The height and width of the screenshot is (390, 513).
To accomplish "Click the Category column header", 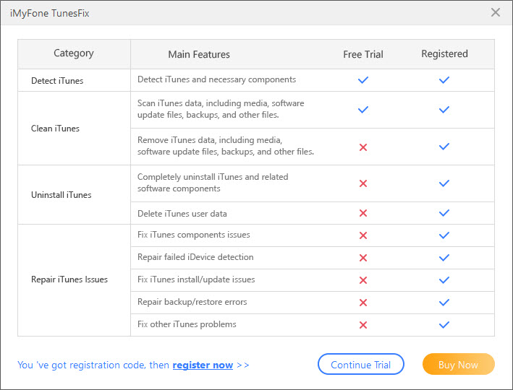I will (74, 53).
